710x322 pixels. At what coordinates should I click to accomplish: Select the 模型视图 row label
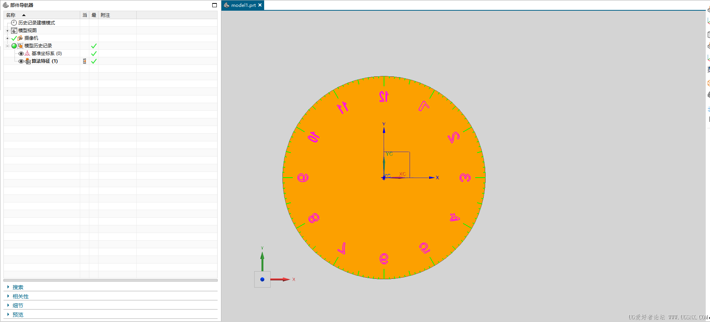27,31
